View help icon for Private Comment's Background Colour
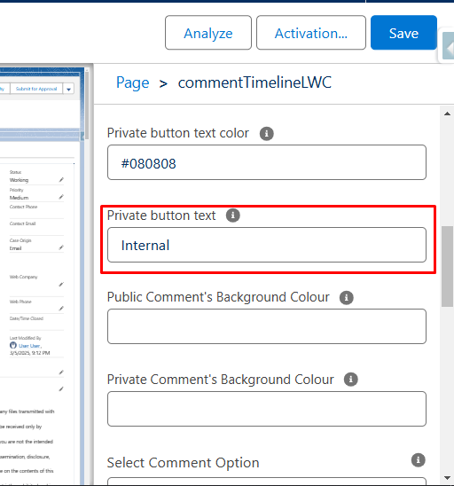The height and width of the screenshot is (486, 454). point(351,380)
